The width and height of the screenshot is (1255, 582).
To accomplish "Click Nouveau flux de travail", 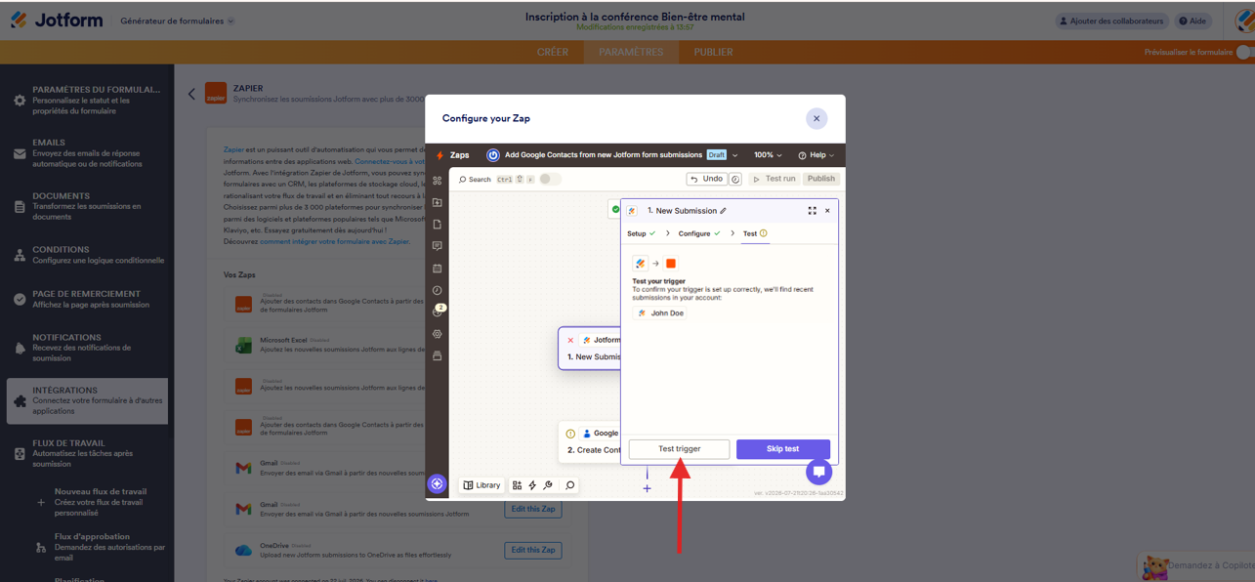I will pos(101,502).
